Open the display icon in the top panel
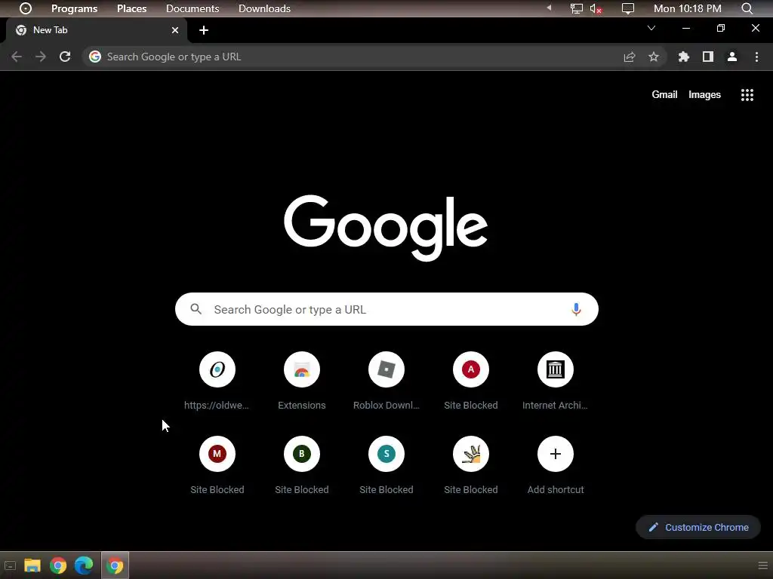The height and width of the screenshot is (579, 773). coord(627,8)
